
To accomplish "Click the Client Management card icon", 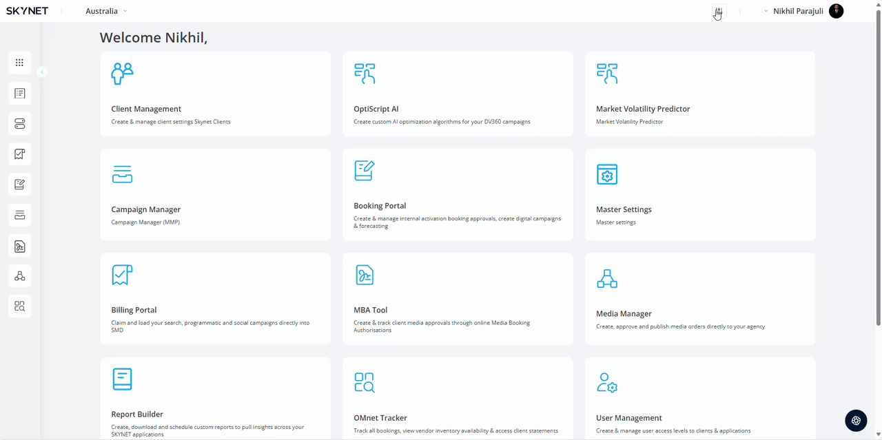I will tap(122, 74).
